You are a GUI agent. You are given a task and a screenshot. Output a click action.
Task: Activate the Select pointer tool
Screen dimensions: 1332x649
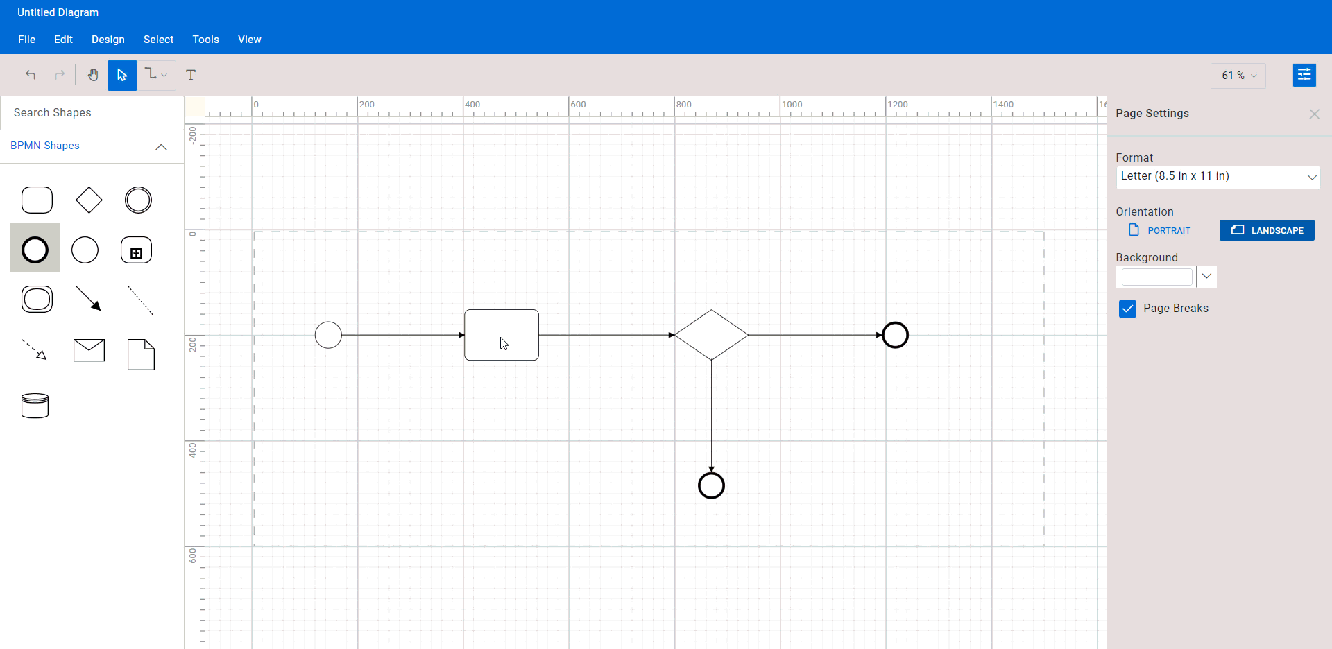122,75
